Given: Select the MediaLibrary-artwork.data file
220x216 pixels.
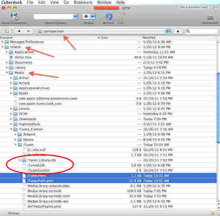Looking at the screenshot, I should click(x=48, y=186).
